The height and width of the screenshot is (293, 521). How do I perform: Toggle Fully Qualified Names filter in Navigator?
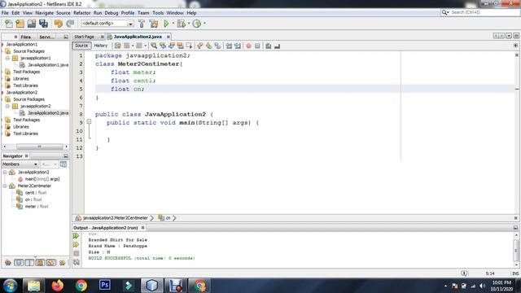coord(62,263)
